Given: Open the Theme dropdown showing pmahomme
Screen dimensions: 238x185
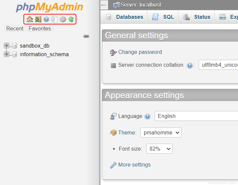Looking at the screenshot, I should point(161,132).
